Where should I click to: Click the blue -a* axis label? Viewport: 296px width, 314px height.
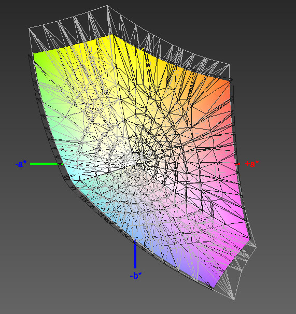21,164
